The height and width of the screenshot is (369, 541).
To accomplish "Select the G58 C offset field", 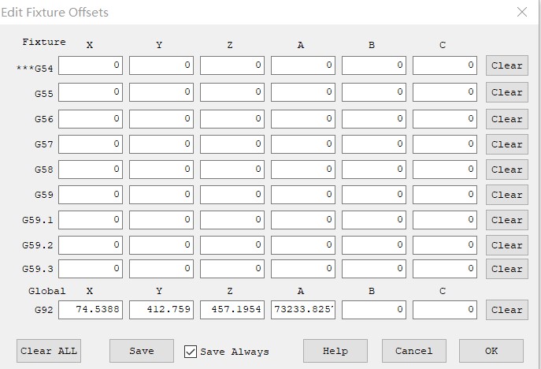I will click(445, 170).
